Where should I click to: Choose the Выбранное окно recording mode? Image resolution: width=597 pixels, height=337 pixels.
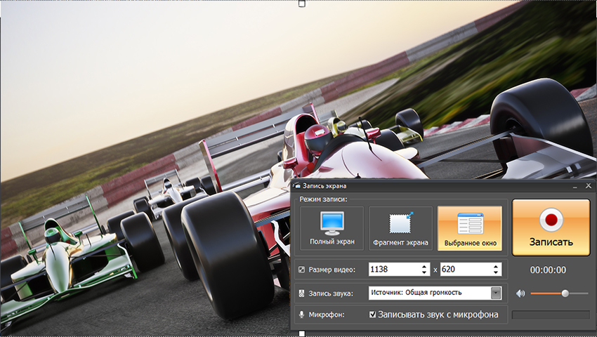click(470, 228)
